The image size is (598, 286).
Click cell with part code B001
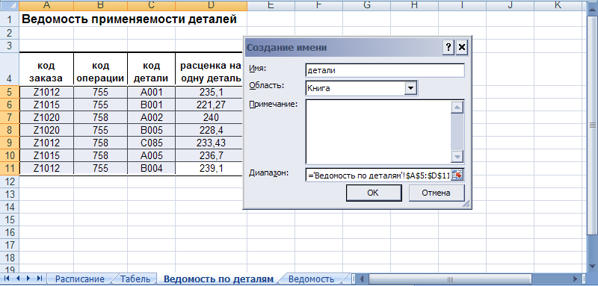(152, 105)
